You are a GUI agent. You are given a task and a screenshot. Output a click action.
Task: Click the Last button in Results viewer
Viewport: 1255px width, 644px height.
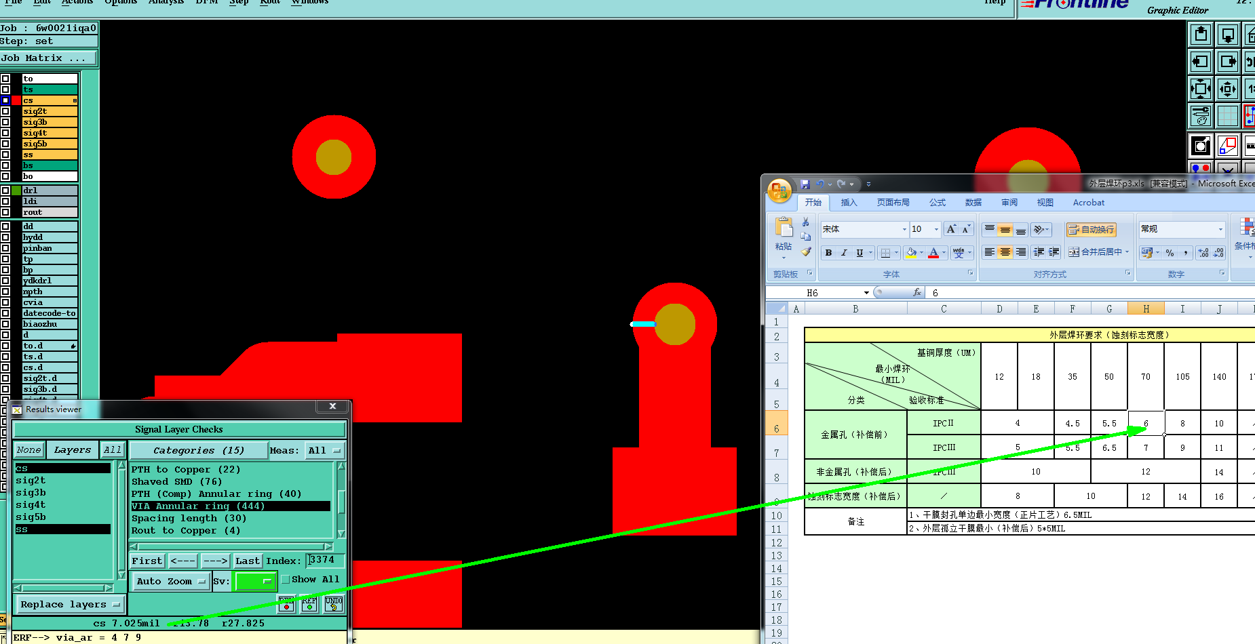pyautogui.click(x=248, y=561)
